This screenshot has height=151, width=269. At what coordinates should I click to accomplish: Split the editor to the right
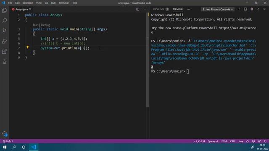click(137, 9)
